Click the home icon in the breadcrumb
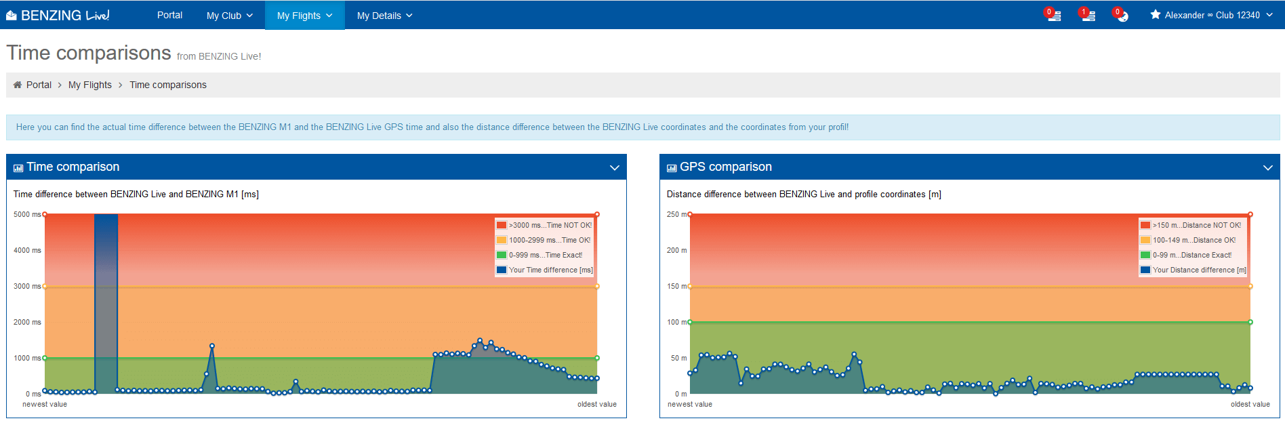1285x425 pixels. tap(18, 85)
